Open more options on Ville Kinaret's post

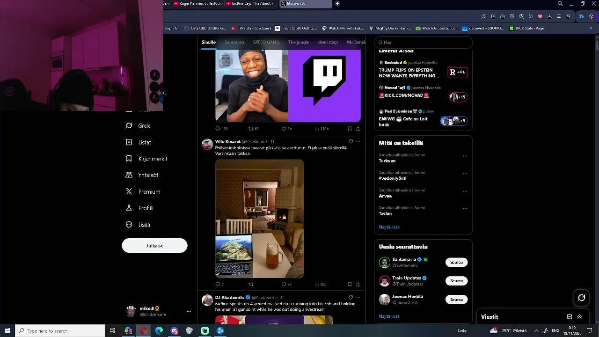coord(358,141)
